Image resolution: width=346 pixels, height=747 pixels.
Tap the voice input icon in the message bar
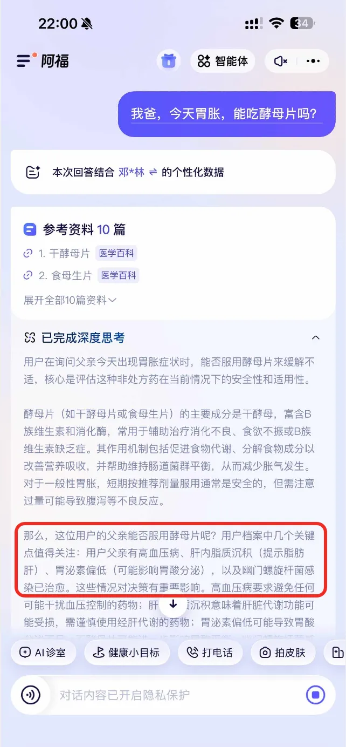coord(31,695)
